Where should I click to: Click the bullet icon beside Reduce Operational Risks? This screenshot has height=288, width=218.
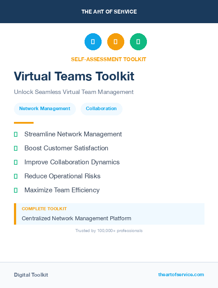[x=16, y=176]
